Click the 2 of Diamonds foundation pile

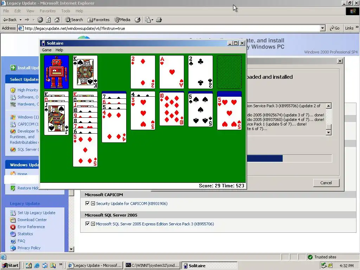[x=143, y=72]
